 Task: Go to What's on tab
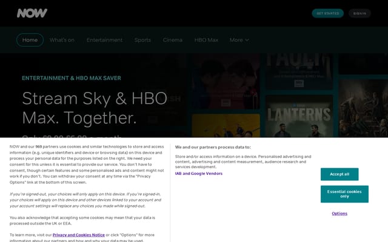(62, 40)
